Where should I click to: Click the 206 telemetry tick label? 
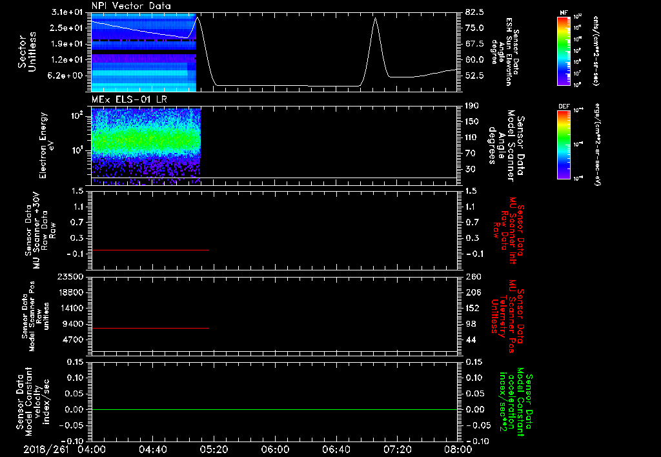473,292
